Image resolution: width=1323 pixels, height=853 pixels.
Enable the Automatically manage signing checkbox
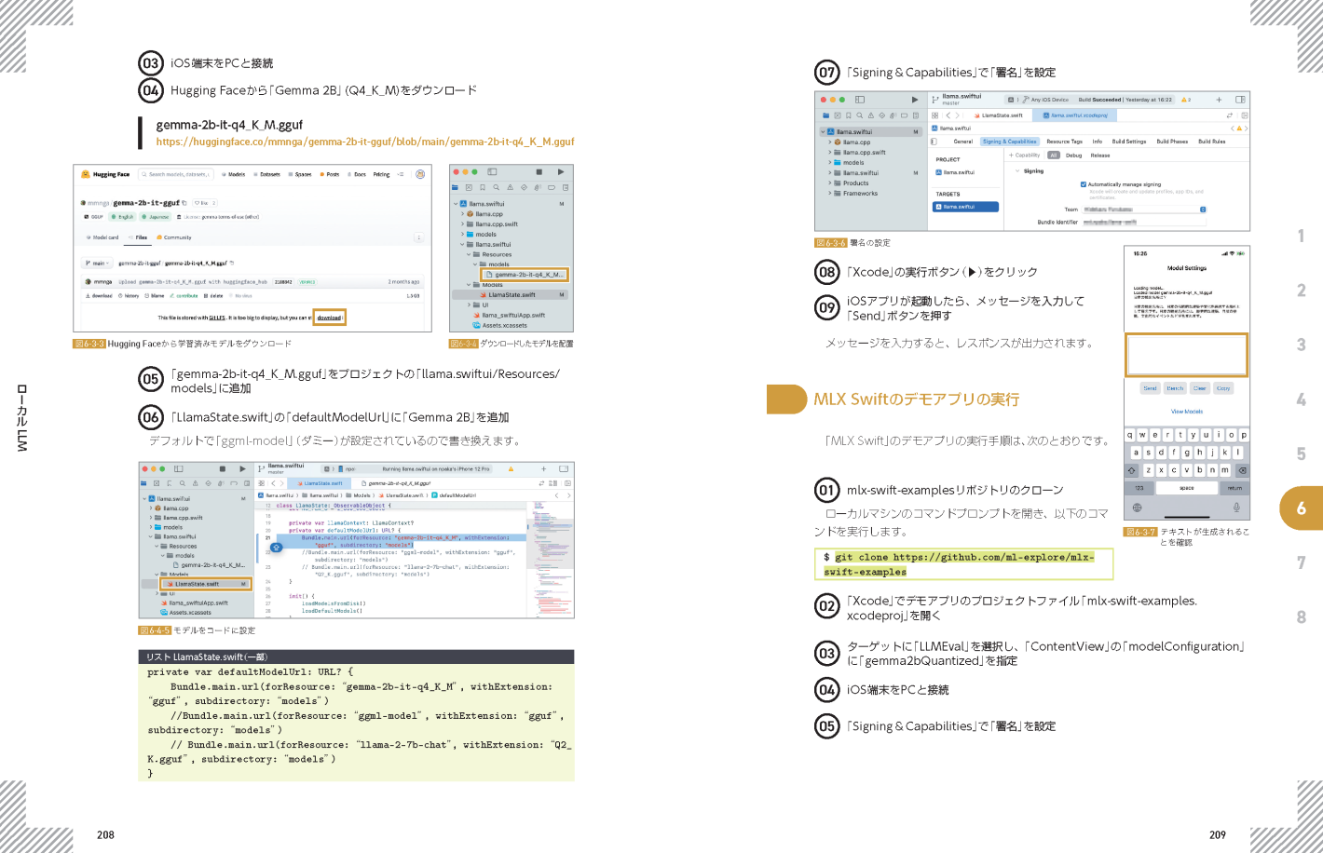(x=1083, y=184)
